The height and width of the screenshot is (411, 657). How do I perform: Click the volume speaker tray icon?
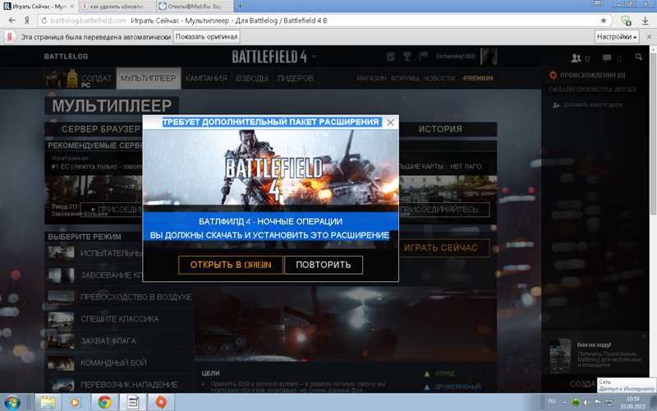pos(586,403)
